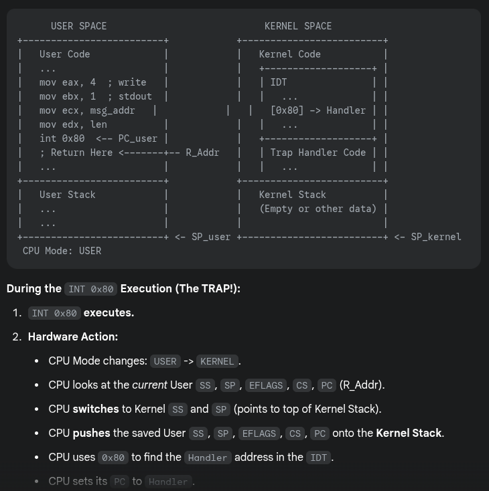This screenshot has width=489, height=491.
Task: Select the 'USER' inline code chip
Action: tap(165, 361)
